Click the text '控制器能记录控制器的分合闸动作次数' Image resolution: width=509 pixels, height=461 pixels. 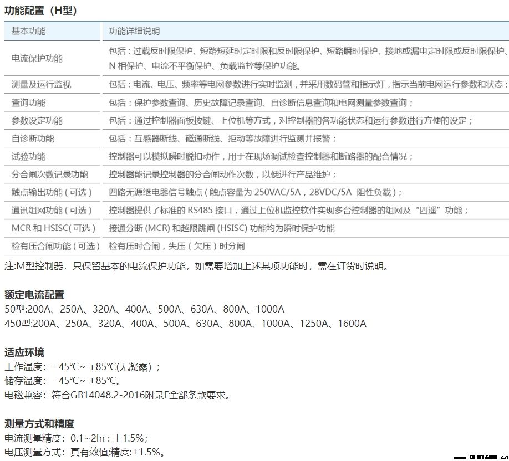tap(222, 175)
